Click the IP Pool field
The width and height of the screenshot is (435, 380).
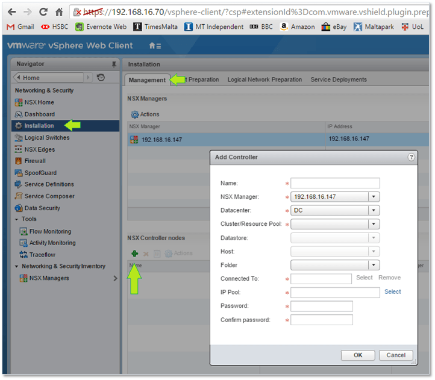[x=335, y=293]
